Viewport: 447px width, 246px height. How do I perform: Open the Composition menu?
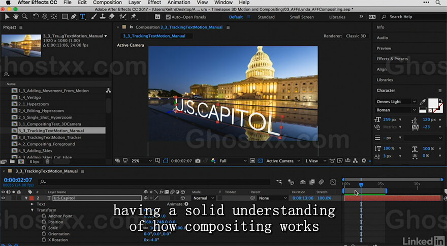click(107, 3)
